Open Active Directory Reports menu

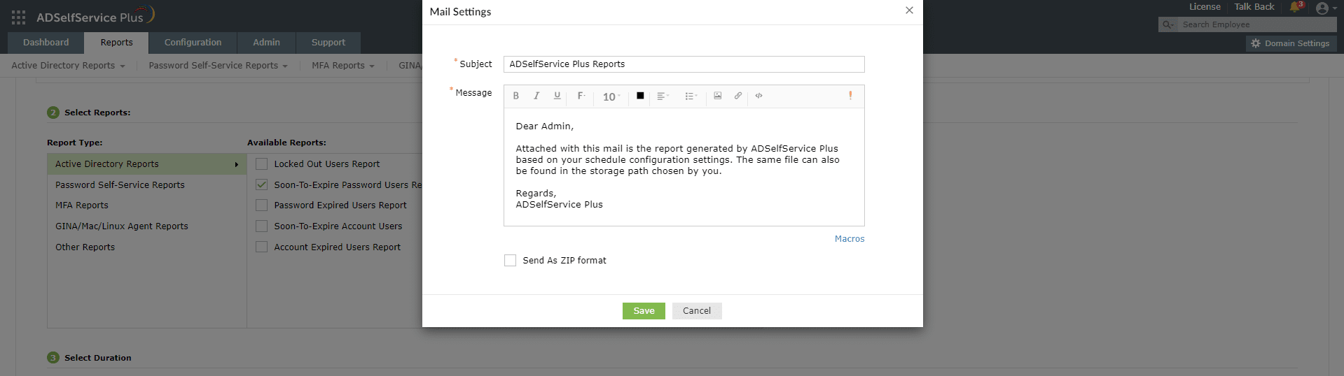pyautogui.click(x=68, y=66)
